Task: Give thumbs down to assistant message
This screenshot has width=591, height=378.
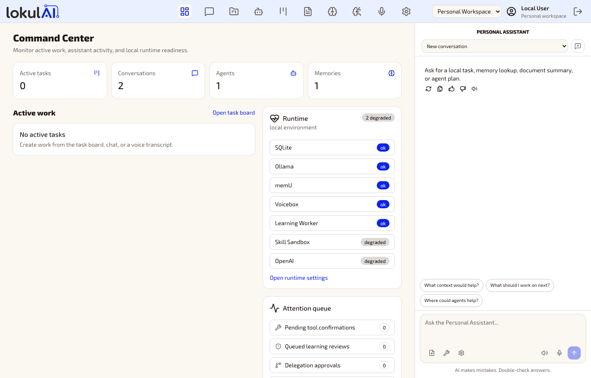Action: click(463, 89)
